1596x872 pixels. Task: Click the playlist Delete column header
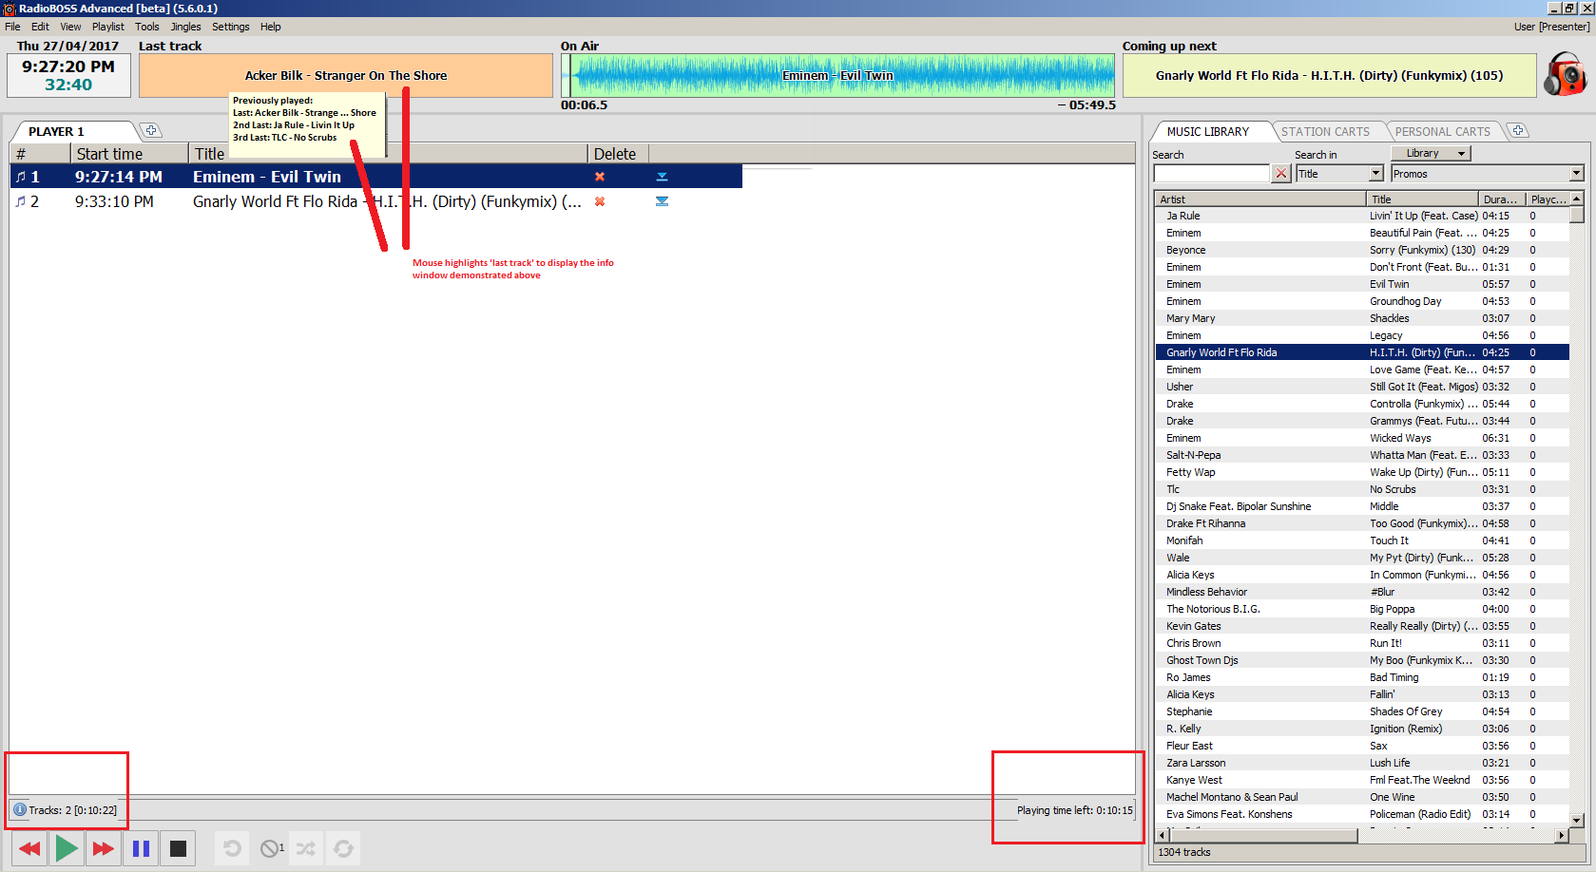[x=618, y=154]
